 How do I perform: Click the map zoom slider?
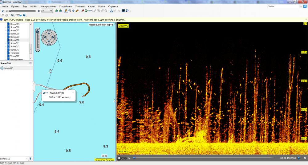pyautogui.click(x=38, y=40)
